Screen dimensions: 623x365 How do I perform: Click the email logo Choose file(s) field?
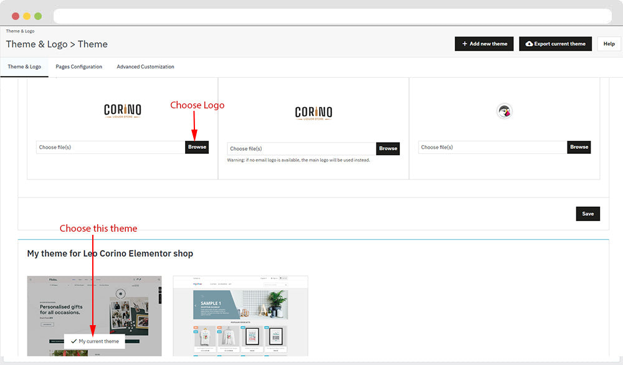302,148
